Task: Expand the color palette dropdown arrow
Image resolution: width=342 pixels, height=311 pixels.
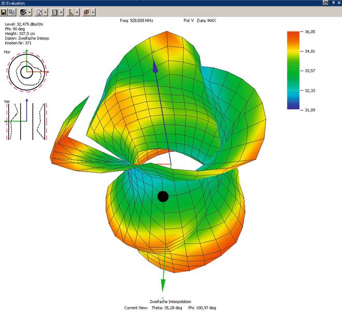Action: click(x=45, y=12)
